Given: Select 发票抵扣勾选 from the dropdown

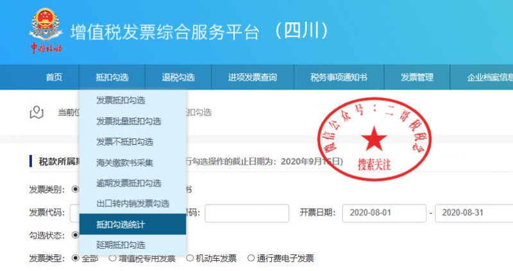Looking at the screenshot, I should click(121, 101).
